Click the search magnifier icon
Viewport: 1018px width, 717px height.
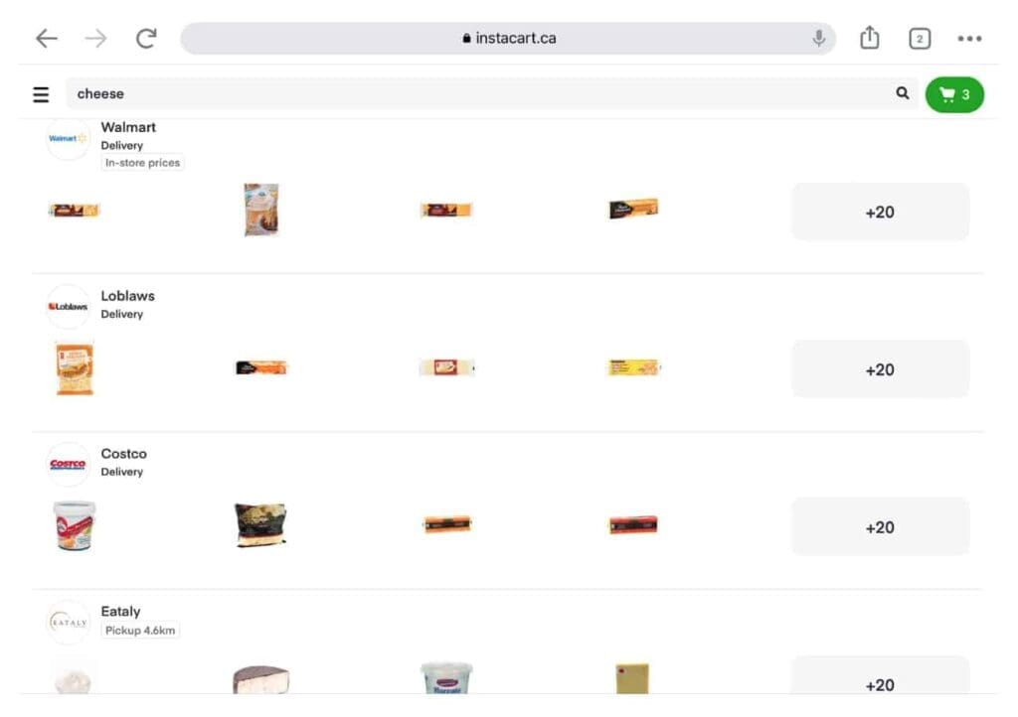click(x=903, y=93)
